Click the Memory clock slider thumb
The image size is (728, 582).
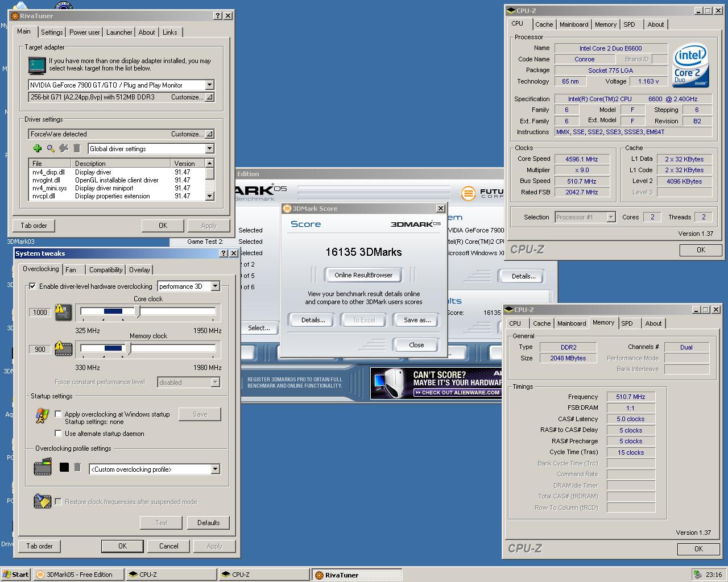tap(129, 348)
